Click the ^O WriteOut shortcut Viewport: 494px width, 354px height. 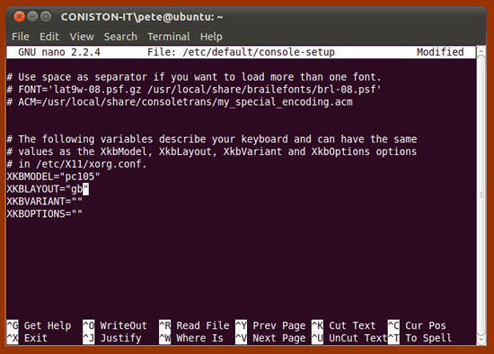pyautogui.click(x=115, y=325)
